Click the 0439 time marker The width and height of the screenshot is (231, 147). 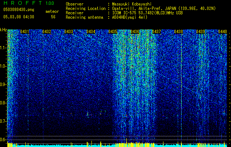click(x=201, y=32)
